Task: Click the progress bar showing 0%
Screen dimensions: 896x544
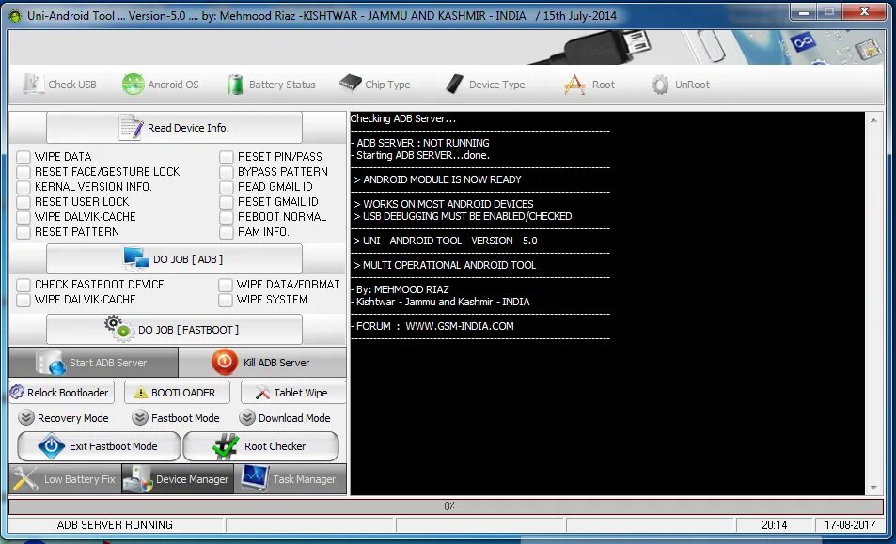Action: tap(447, 506)
